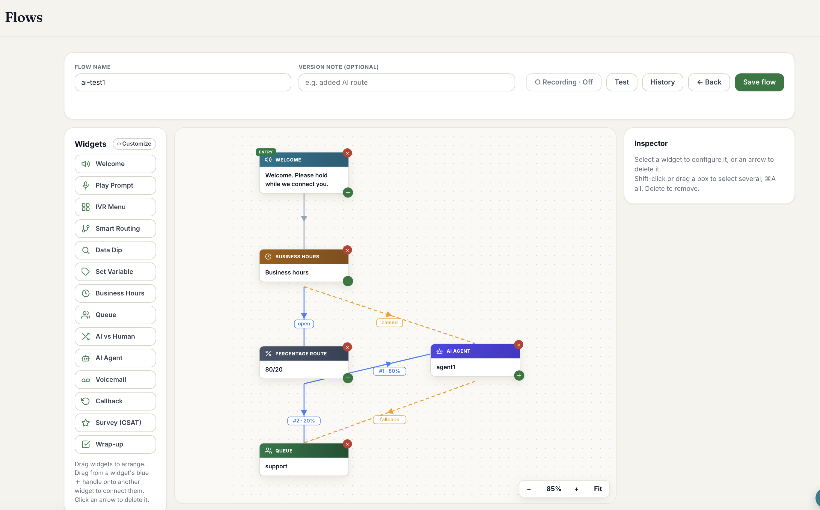Toggle call Recording off button
820x510 pixels.
[564, 82]
